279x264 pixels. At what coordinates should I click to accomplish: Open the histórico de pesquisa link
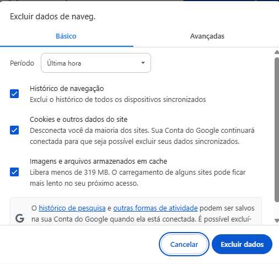click(x=72, y=208)
